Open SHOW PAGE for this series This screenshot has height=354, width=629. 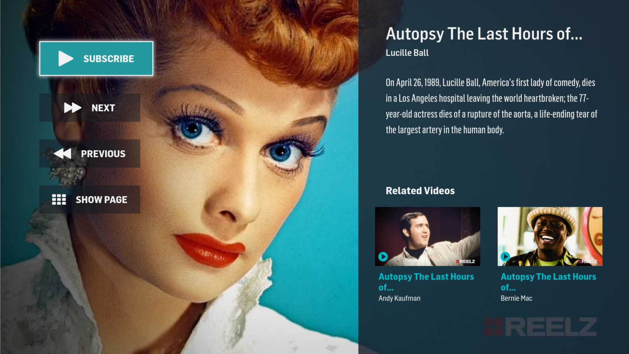point(90,200)
